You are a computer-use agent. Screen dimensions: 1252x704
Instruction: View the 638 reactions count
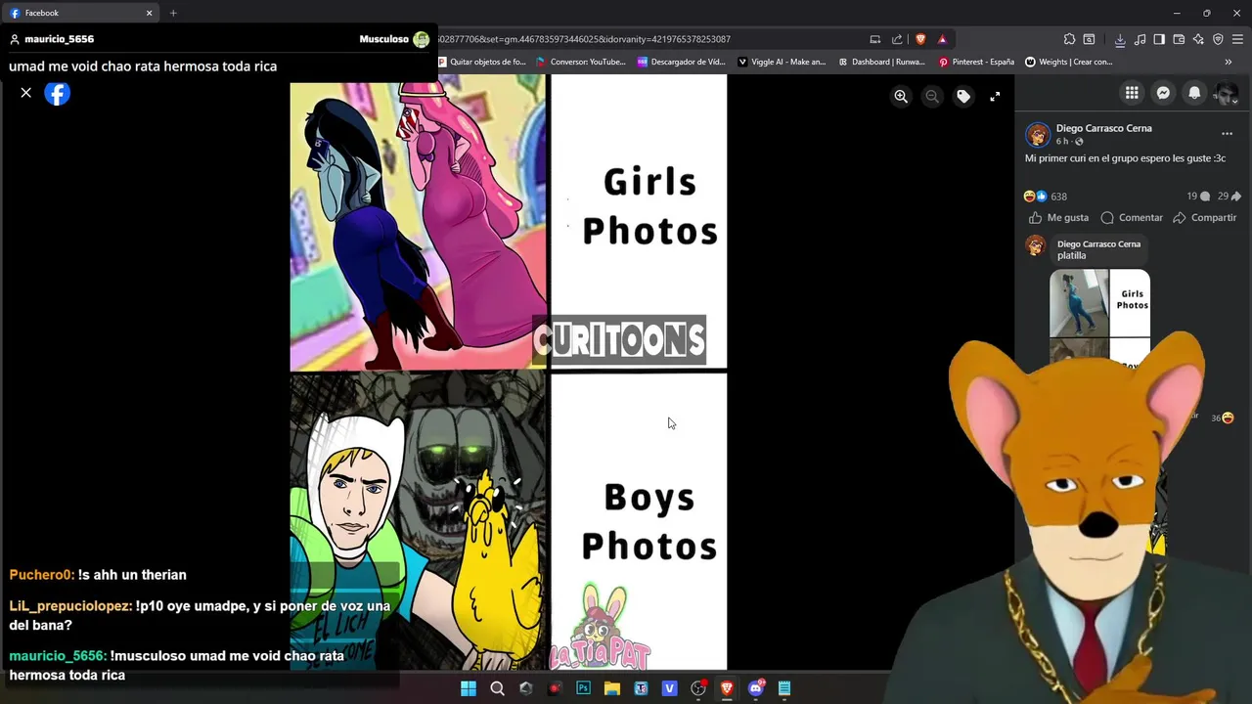[x=1058, y=197]
